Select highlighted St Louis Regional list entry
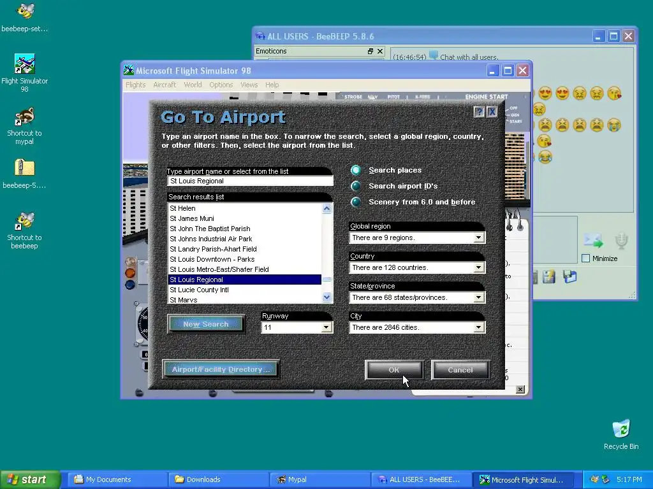This screenshot has height=489, width=653. (x=244, y=280)
